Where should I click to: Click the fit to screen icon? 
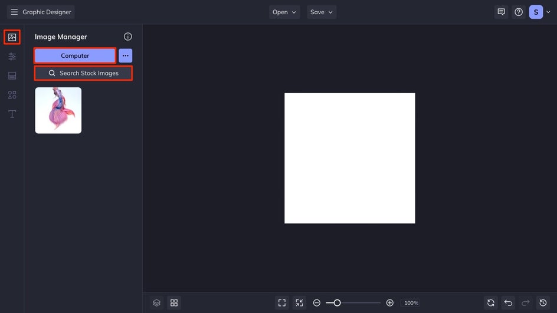click(x=282, y=303)
